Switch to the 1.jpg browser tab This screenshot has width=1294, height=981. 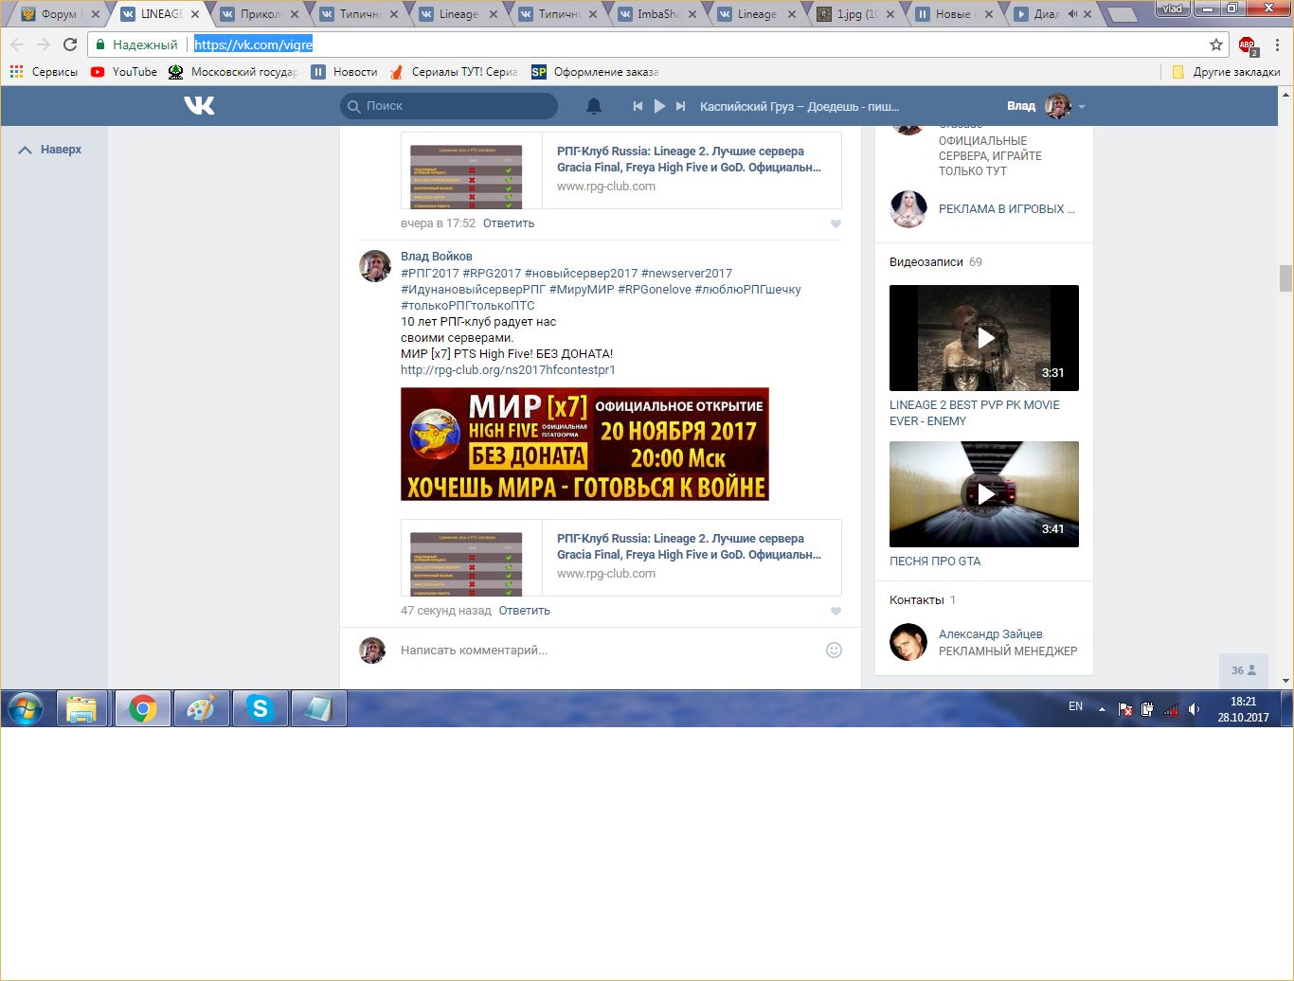[x=854, y=14]
